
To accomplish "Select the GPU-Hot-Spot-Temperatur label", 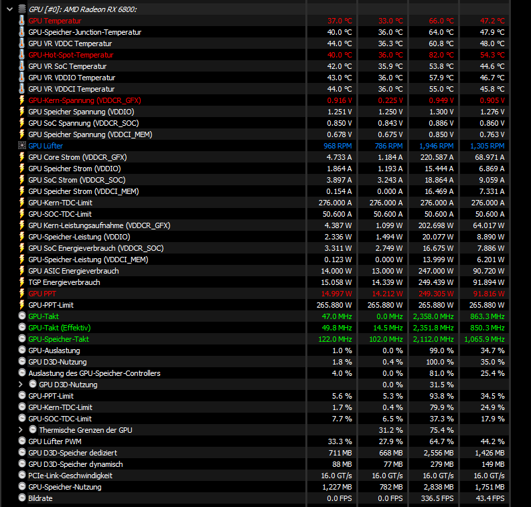I will pyautogui.click(x=71, y=55).
